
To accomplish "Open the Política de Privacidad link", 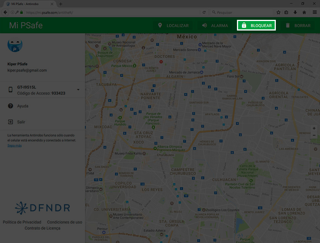I will 22,222.
